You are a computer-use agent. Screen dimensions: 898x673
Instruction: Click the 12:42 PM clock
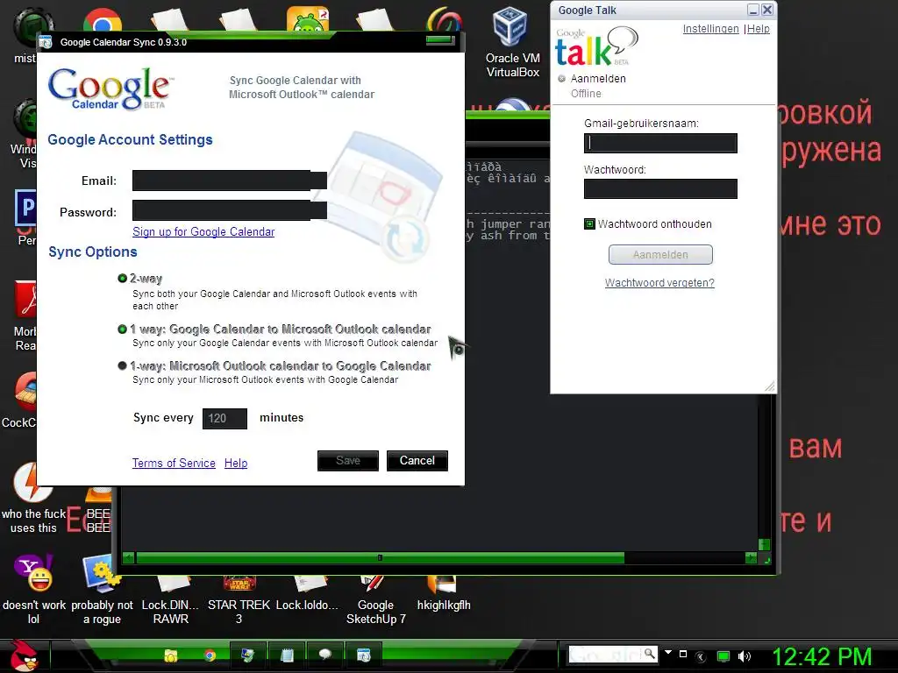822,656
